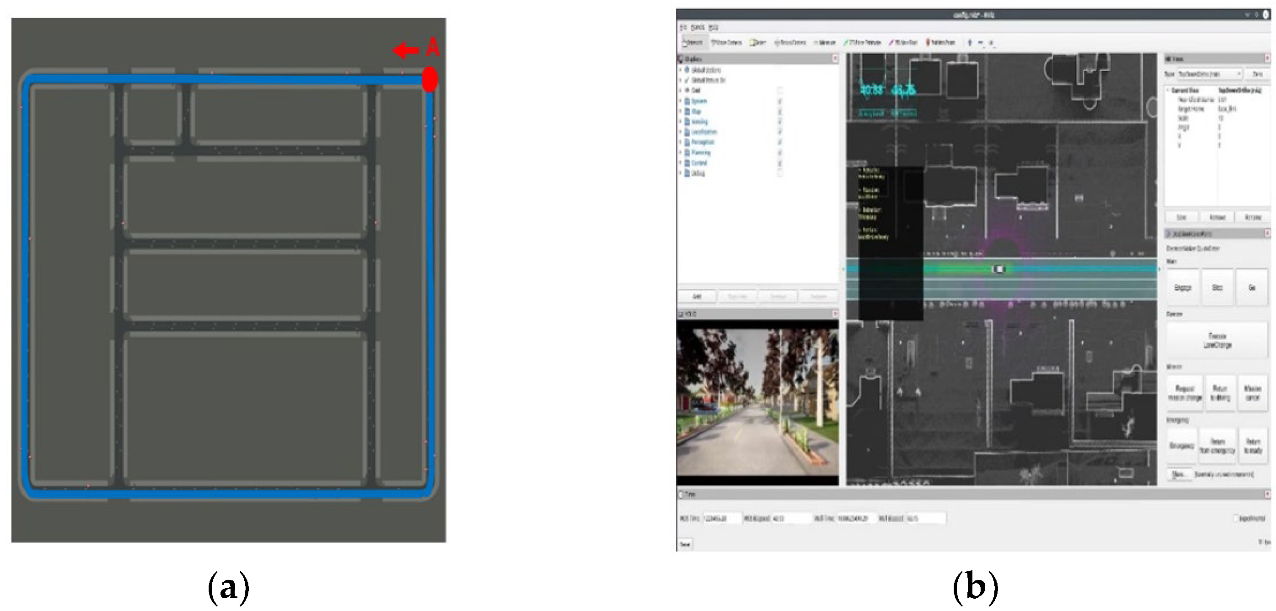Select the 2D Nav Goal tool
The height and width of the screenshot is (611, 1276).
click(x=904, y=42)
